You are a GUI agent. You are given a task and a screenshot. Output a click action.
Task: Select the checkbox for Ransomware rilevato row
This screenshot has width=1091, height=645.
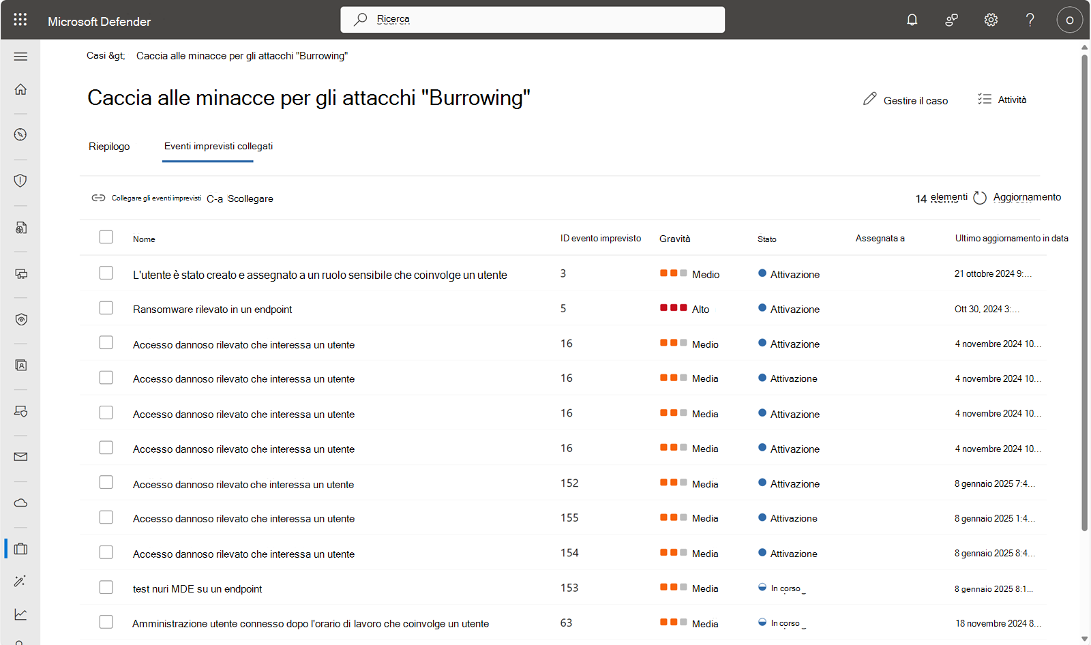(106, 308)
